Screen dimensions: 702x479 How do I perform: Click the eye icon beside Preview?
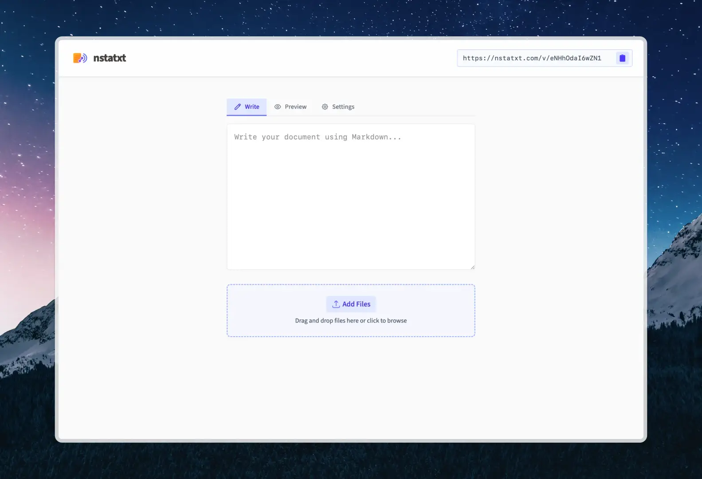278,107
